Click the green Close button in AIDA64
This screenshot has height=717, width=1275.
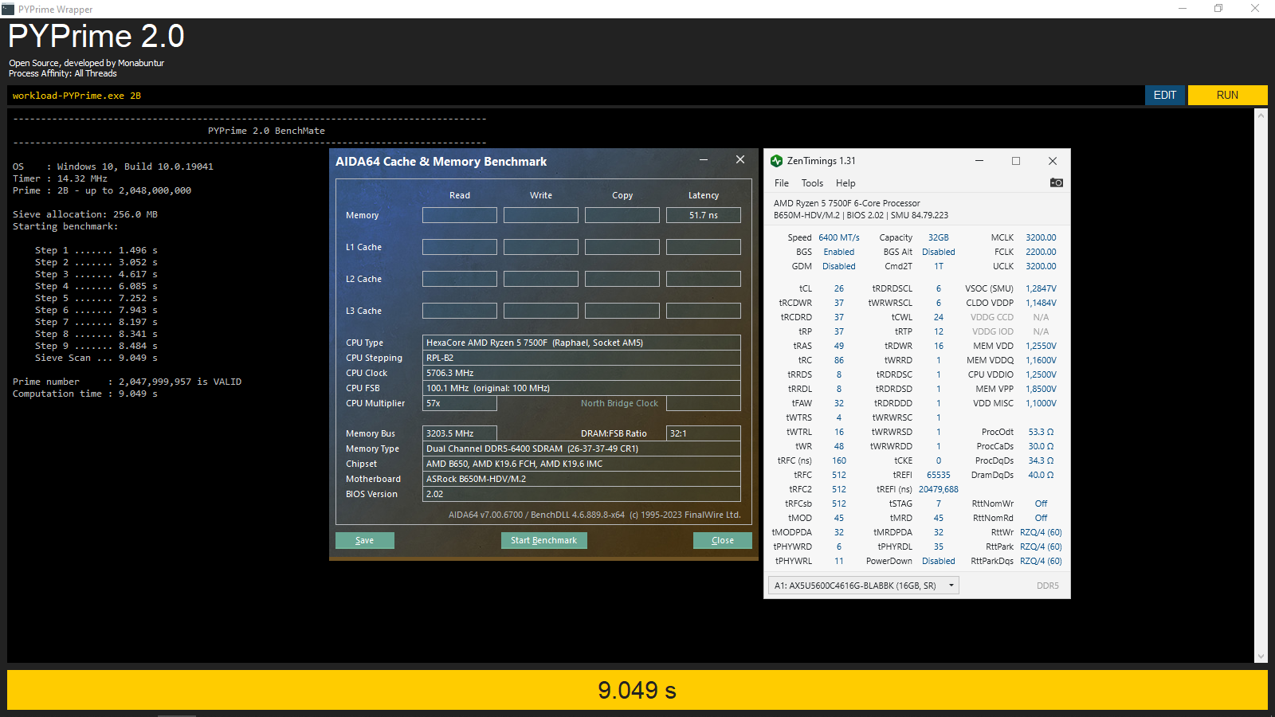click(723, 540)
